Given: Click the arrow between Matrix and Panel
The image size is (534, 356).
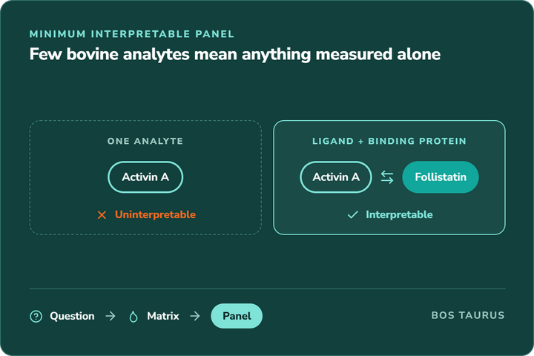Looking at the screenshot, I should tap(195, 316).
